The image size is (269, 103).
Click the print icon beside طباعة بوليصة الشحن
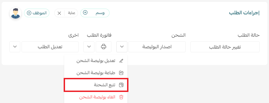[x=121, y=73]
